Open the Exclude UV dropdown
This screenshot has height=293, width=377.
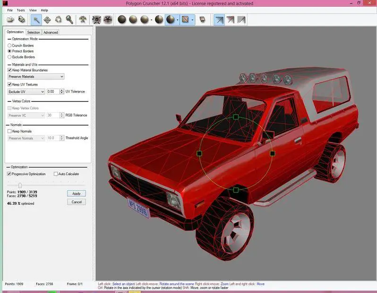pyautogui.click(x=26, y=92)
